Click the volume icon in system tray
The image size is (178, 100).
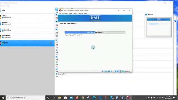pyautogui.click(x=160, y=97)
